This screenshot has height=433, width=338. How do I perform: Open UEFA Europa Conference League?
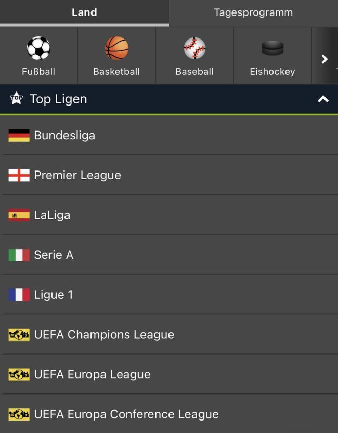tap(126, 414)
